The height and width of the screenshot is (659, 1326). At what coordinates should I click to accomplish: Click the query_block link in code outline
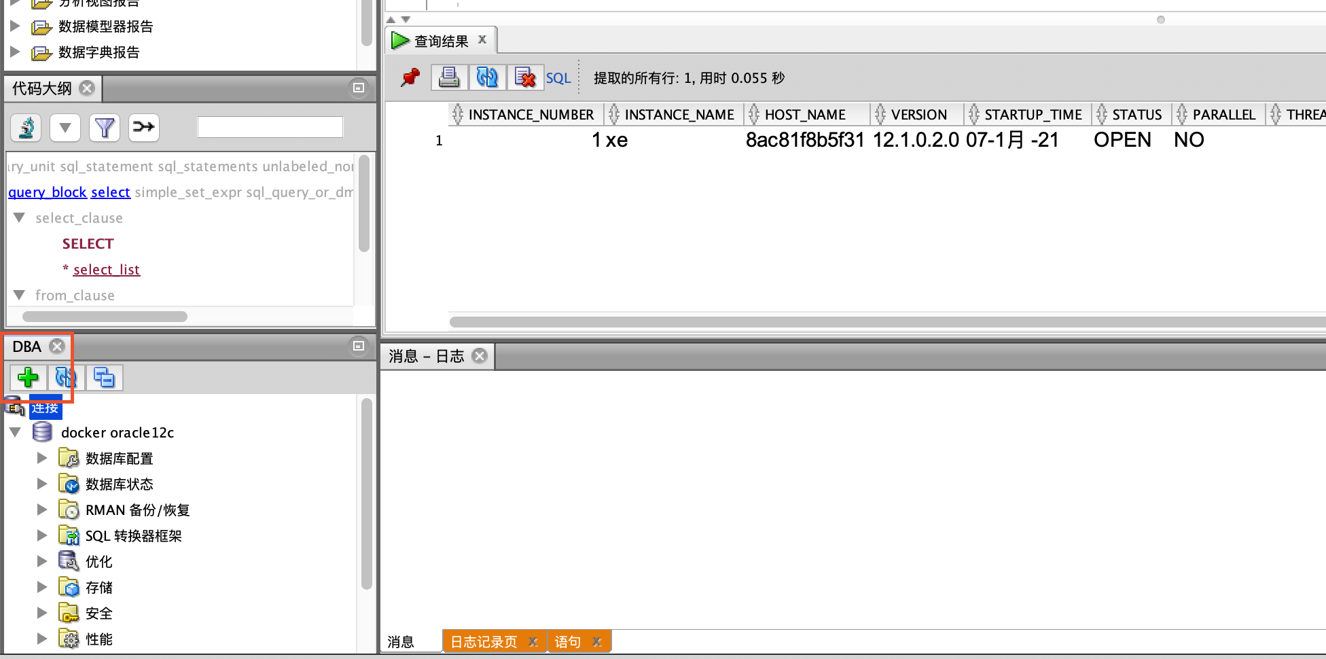[x=47, y=192]
